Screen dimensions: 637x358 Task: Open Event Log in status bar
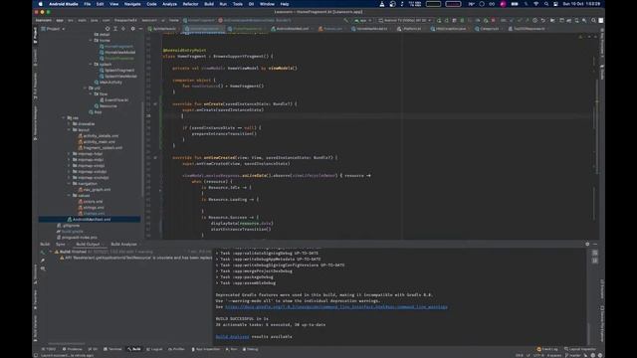click(x=547, y=349)
